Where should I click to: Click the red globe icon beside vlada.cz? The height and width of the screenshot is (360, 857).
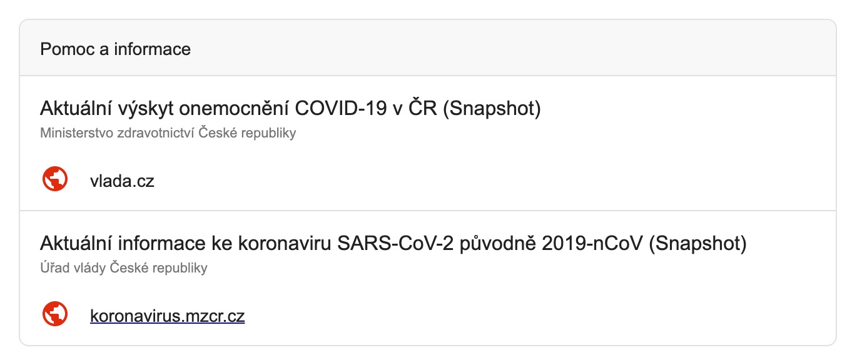point(55,181)
